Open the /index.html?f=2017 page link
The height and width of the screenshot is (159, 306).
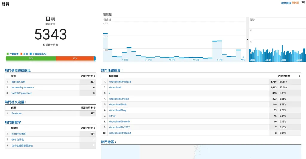119,127
